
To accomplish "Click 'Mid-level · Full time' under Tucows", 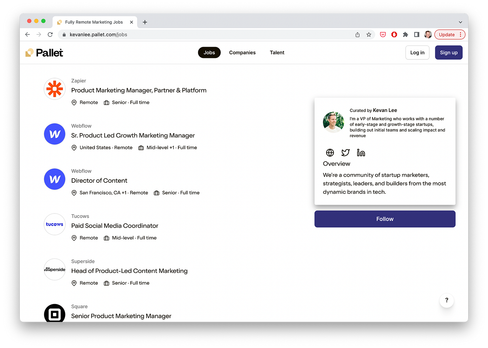I will coord(134,238).
